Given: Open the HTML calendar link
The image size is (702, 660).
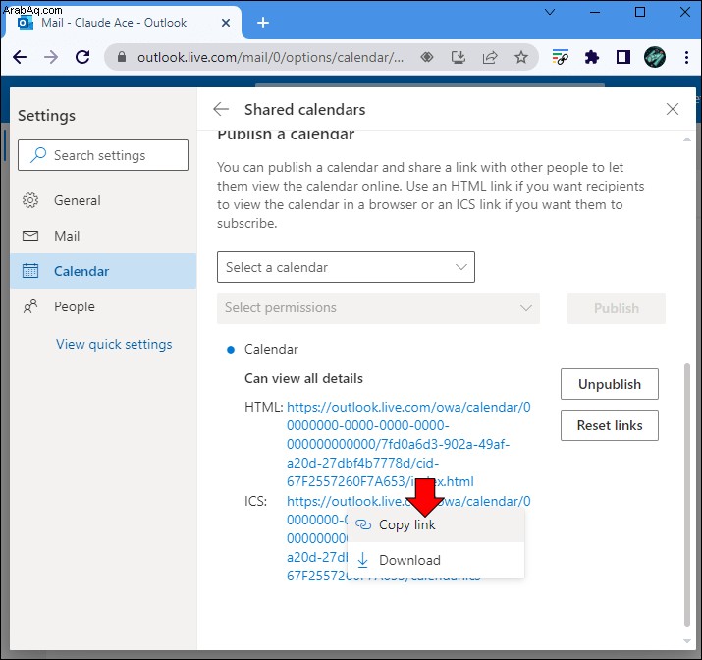Looking at the screenshot, I should tap(408, 444).
